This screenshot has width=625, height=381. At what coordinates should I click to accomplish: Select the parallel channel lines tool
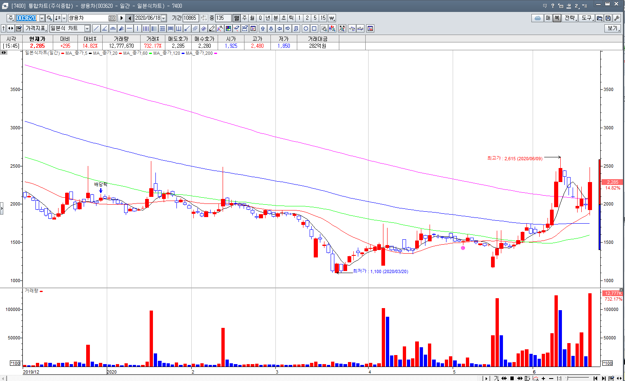point(195,28)
